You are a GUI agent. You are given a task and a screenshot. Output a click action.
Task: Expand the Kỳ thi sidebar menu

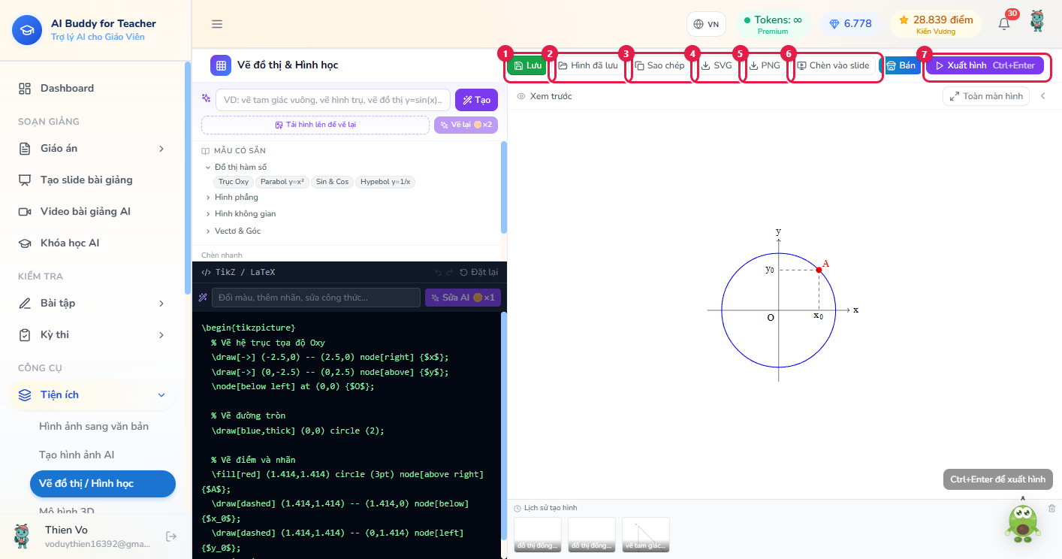tap(93, 335)
